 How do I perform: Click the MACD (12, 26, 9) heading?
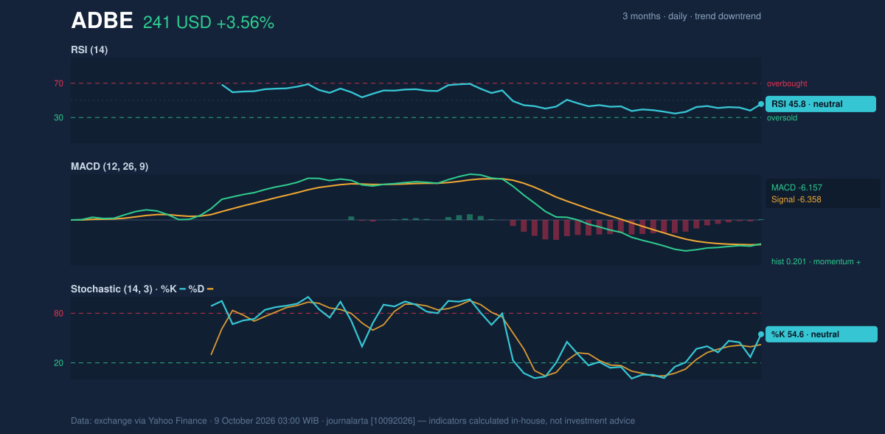(109, 167)
